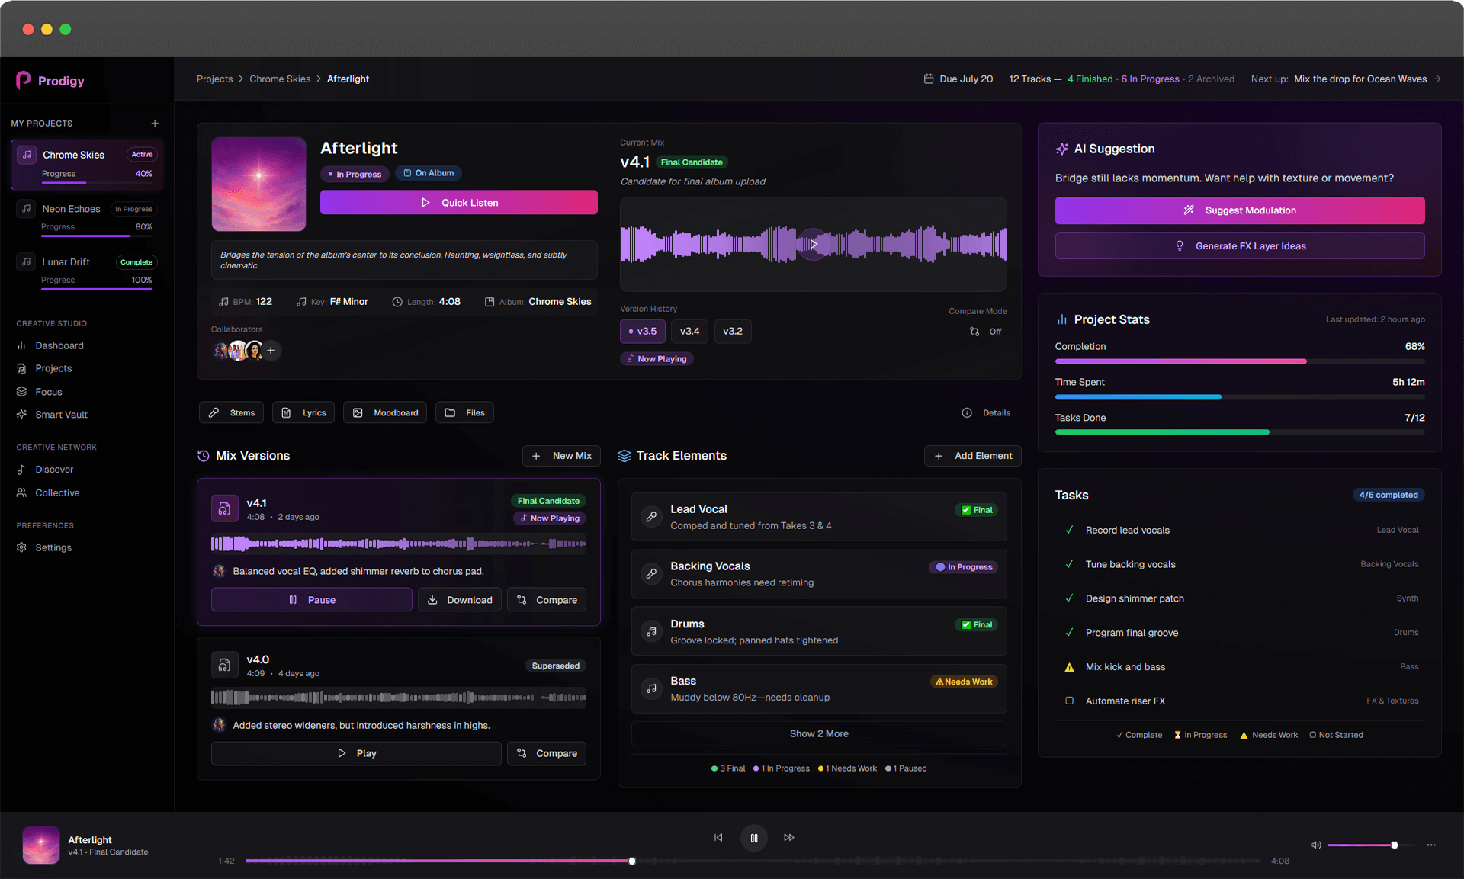Click the Download icon on mix v4.1
Image resolution: width=1464 pixels, height=879 pixels.
point(434,599)
